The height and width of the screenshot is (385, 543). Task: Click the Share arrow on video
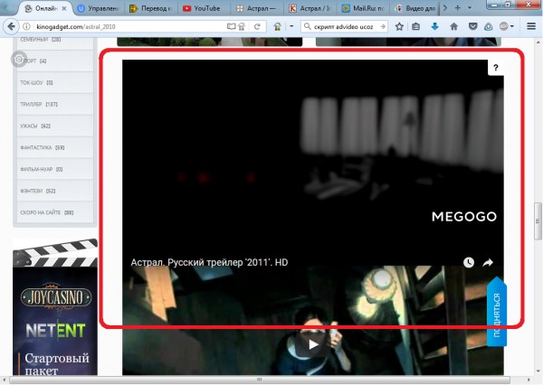pyautogui.click(x=488, y=263)
